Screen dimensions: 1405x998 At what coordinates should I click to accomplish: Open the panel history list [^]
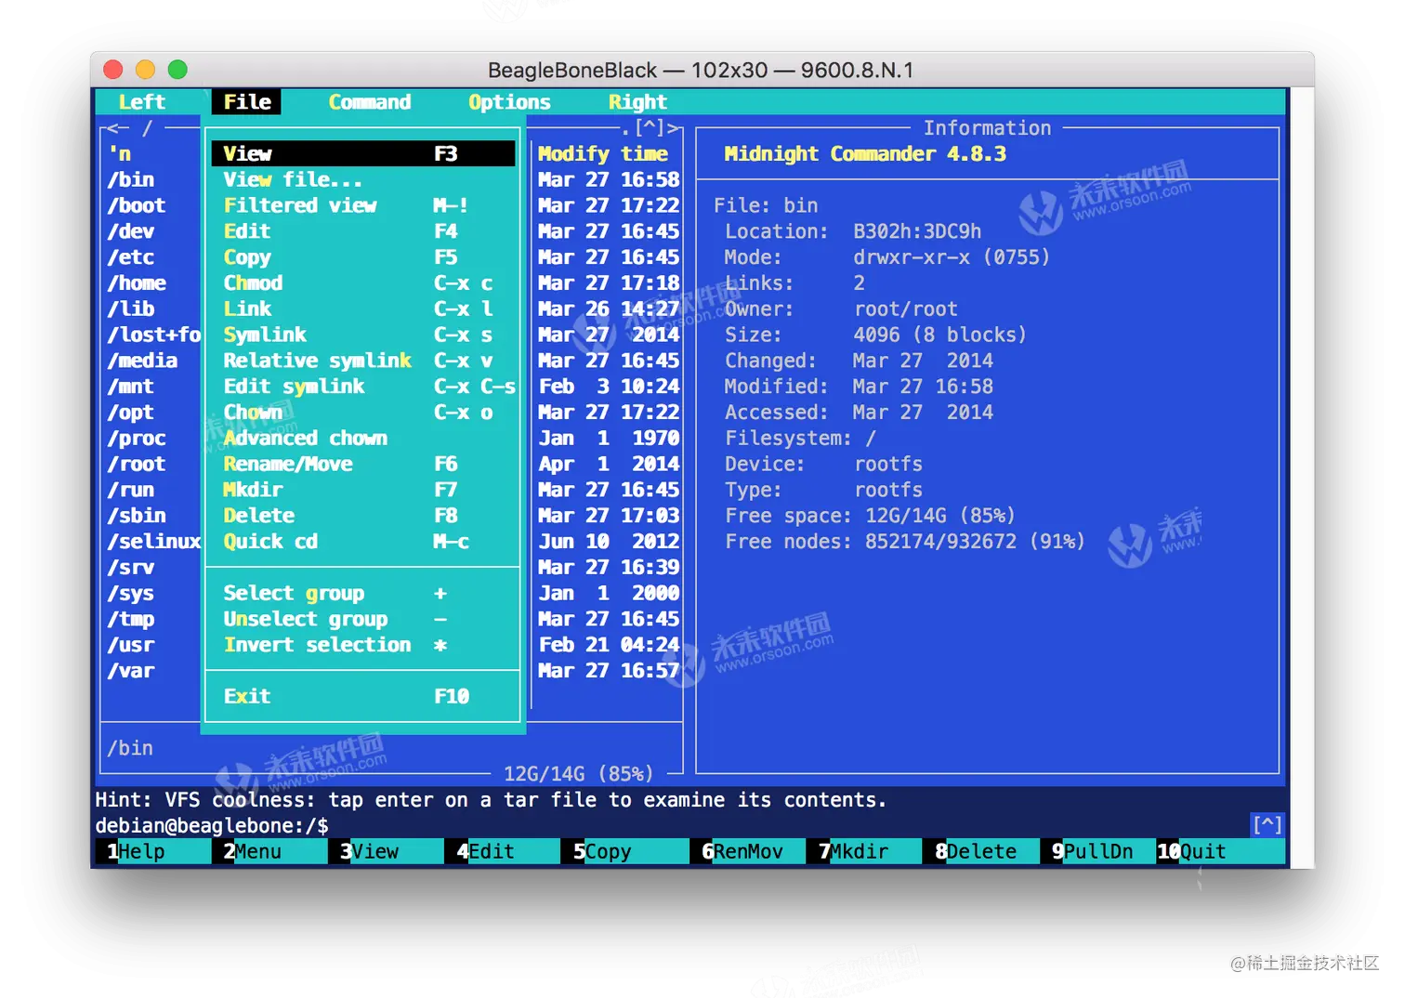pyautogui.click(x=650, y=127)
